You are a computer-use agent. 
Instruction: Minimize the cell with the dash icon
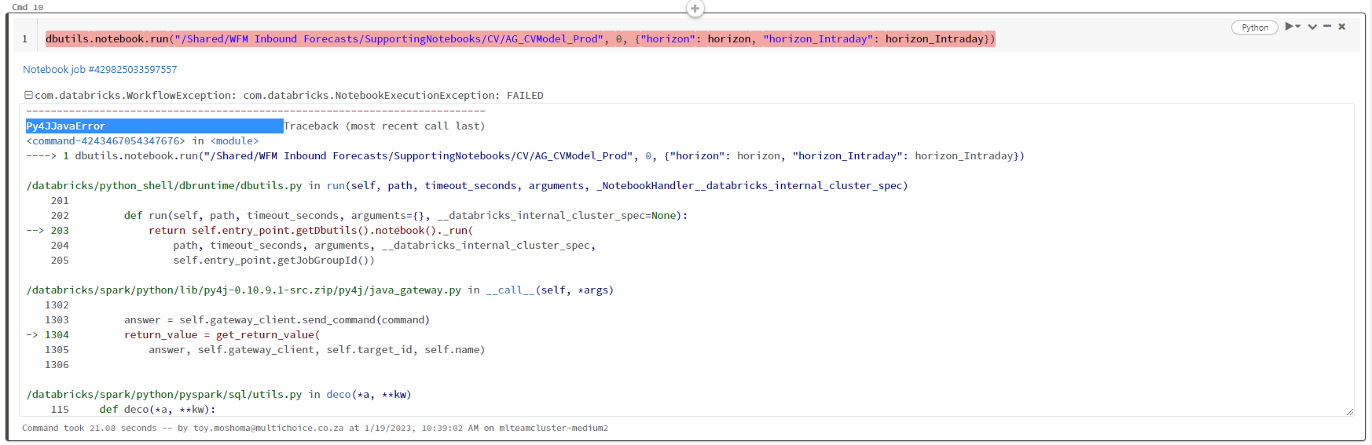click(x=1327, y=27)
